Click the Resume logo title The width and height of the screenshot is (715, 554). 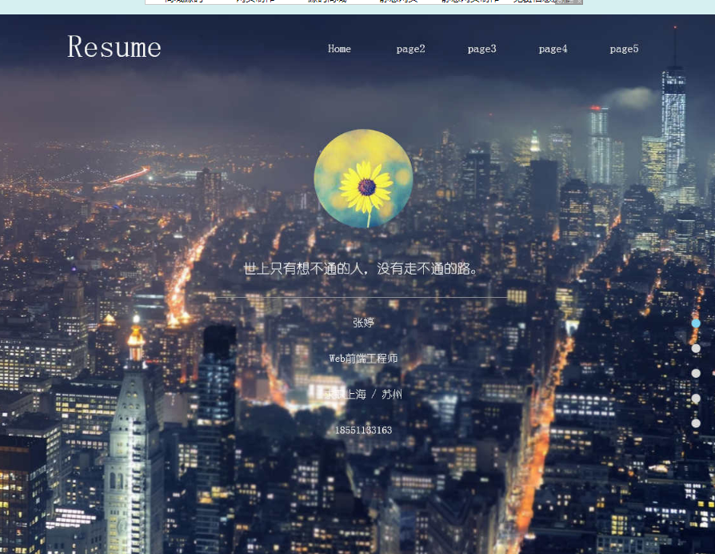(114, 47)
